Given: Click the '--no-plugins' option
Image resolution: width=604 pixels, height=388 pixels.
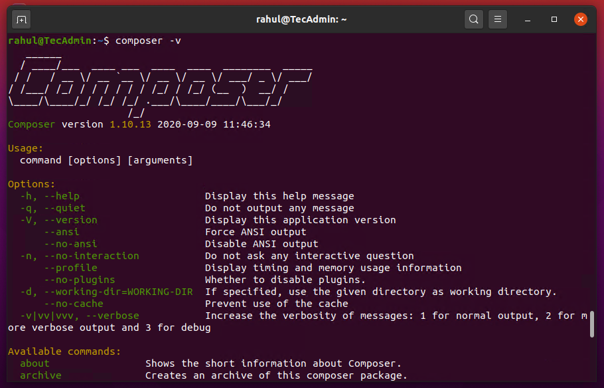Looking at the screenshot, I should [x=80, y=280].
